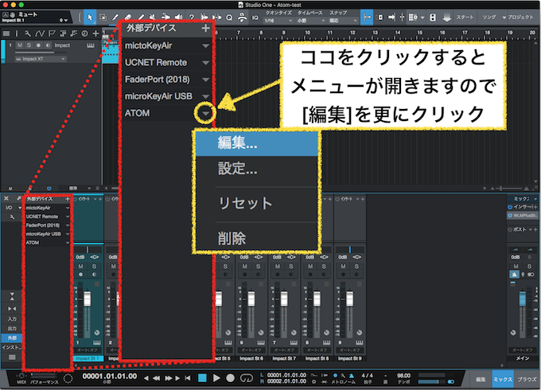The width and height of the screenshot is (541, 390).
Task: Show the 入力 channels in mixer
Action: point(12,319)
